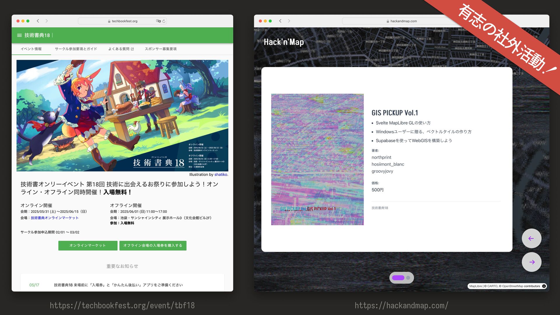The width and height of the screenshot is (560, 315).
Task: Open the スポンサー募集要項 tab
Action: 161,49
